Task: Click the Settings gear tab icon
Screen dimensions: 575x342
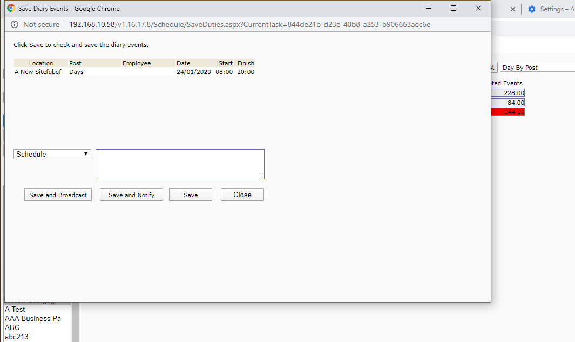Action: 532,9
